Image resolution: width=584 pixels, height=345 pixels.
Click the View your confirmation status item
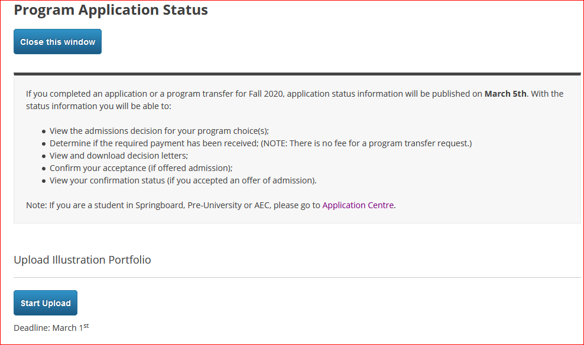click(x=183, y=180)
